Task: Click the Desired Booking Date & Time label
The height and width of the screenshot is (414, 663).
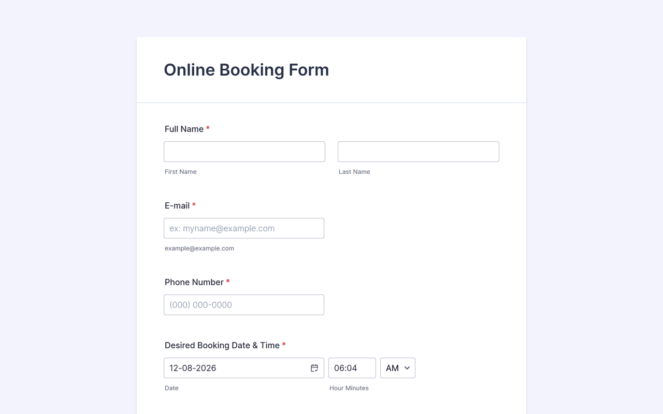Action: 222,345
